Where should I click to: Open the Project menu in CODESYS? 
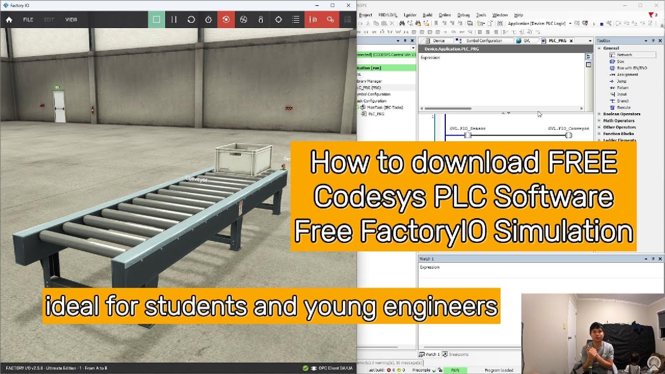point(366,15)
